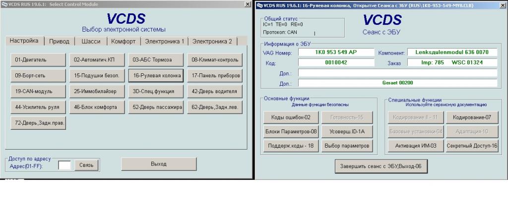
Task: Close the session window
Action: tap(504, 5)
